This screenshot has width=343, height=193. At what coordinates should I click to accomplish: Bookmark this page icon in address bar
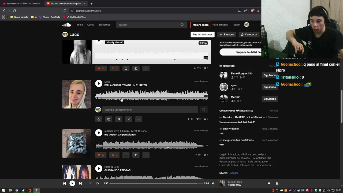pyautogui.click(x=65, y=11)
